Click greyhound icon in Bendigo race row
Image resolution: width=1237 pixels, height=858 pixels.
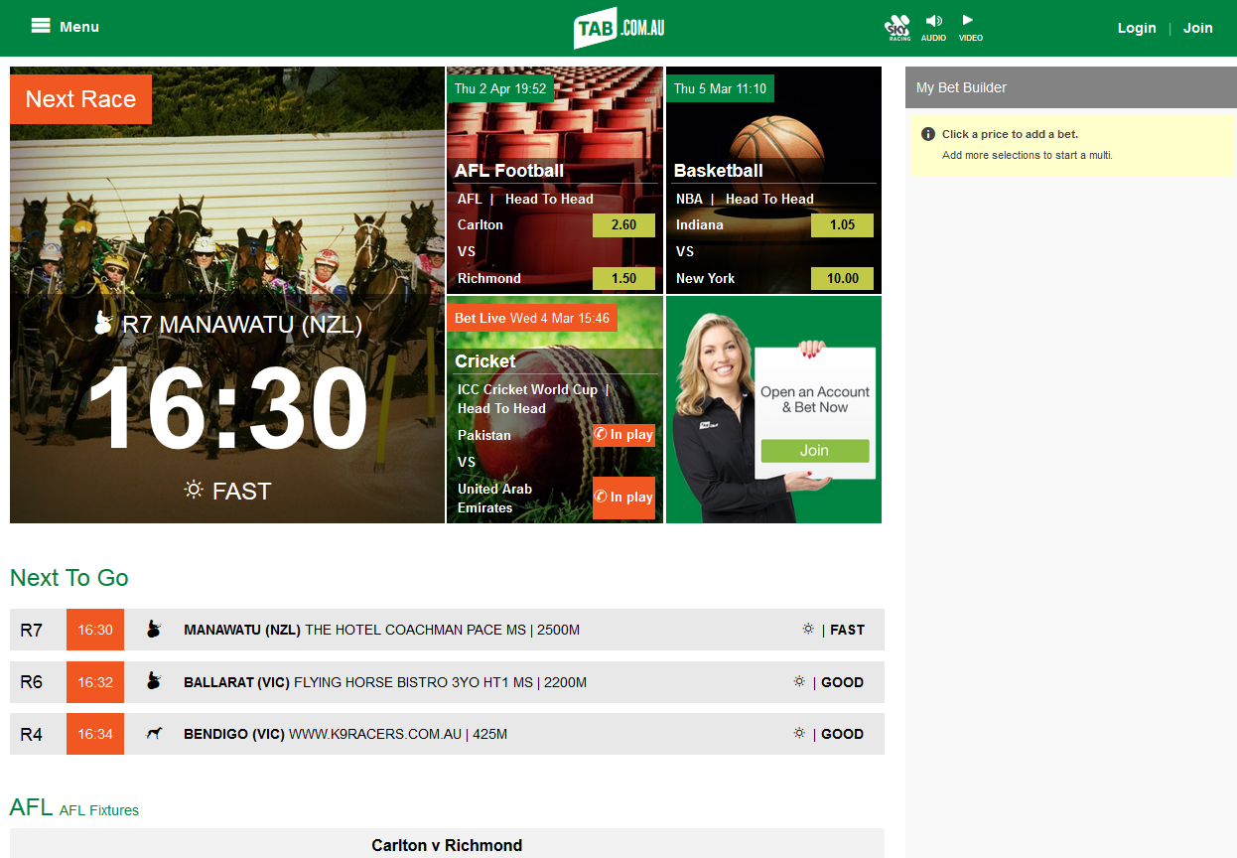[154, 734]
